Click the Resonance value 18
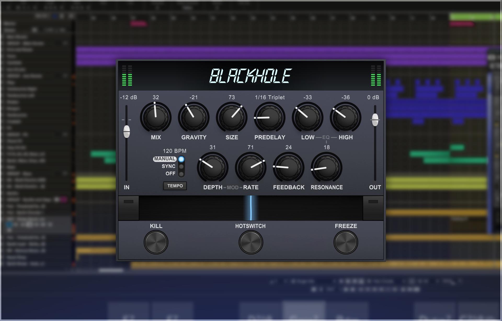 point(327,147)
